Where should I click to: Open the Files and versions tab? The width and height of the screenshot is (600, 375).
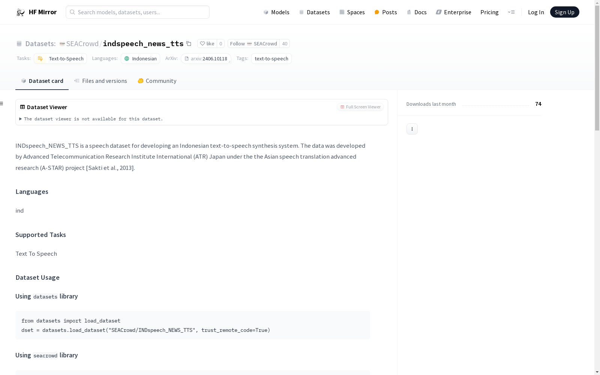click(x=100, y=81)
